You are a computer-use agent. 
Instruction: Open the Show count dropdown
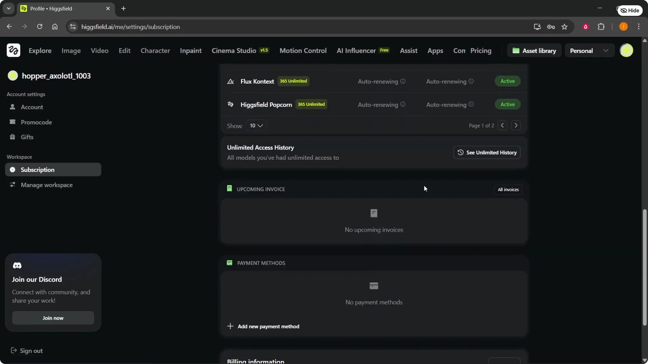pyautogui.click(x=256, y=125)
